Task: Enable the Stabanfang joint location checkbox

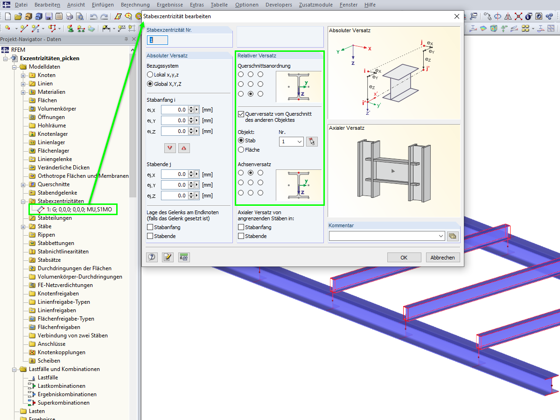Action: point(150,227)
